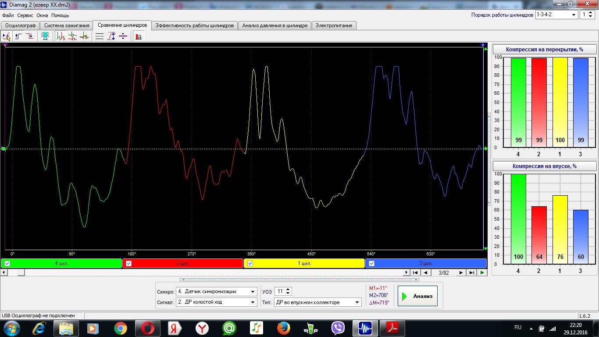Open Opera browser from taskbar
This screenshot has height=337, width=599.
pos(147,328)
